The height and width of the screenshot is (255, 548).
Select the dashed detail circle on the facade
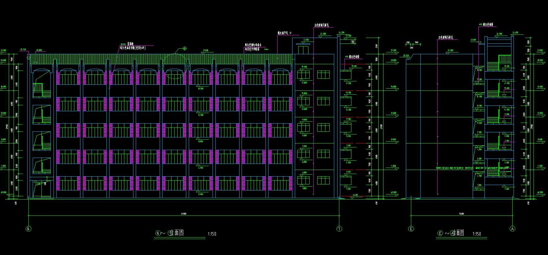pos(175,66)
